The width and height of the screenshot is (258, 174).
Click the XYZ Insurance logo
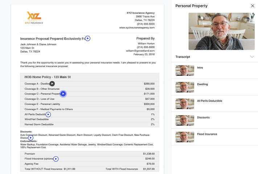click(x=34, y=17)
